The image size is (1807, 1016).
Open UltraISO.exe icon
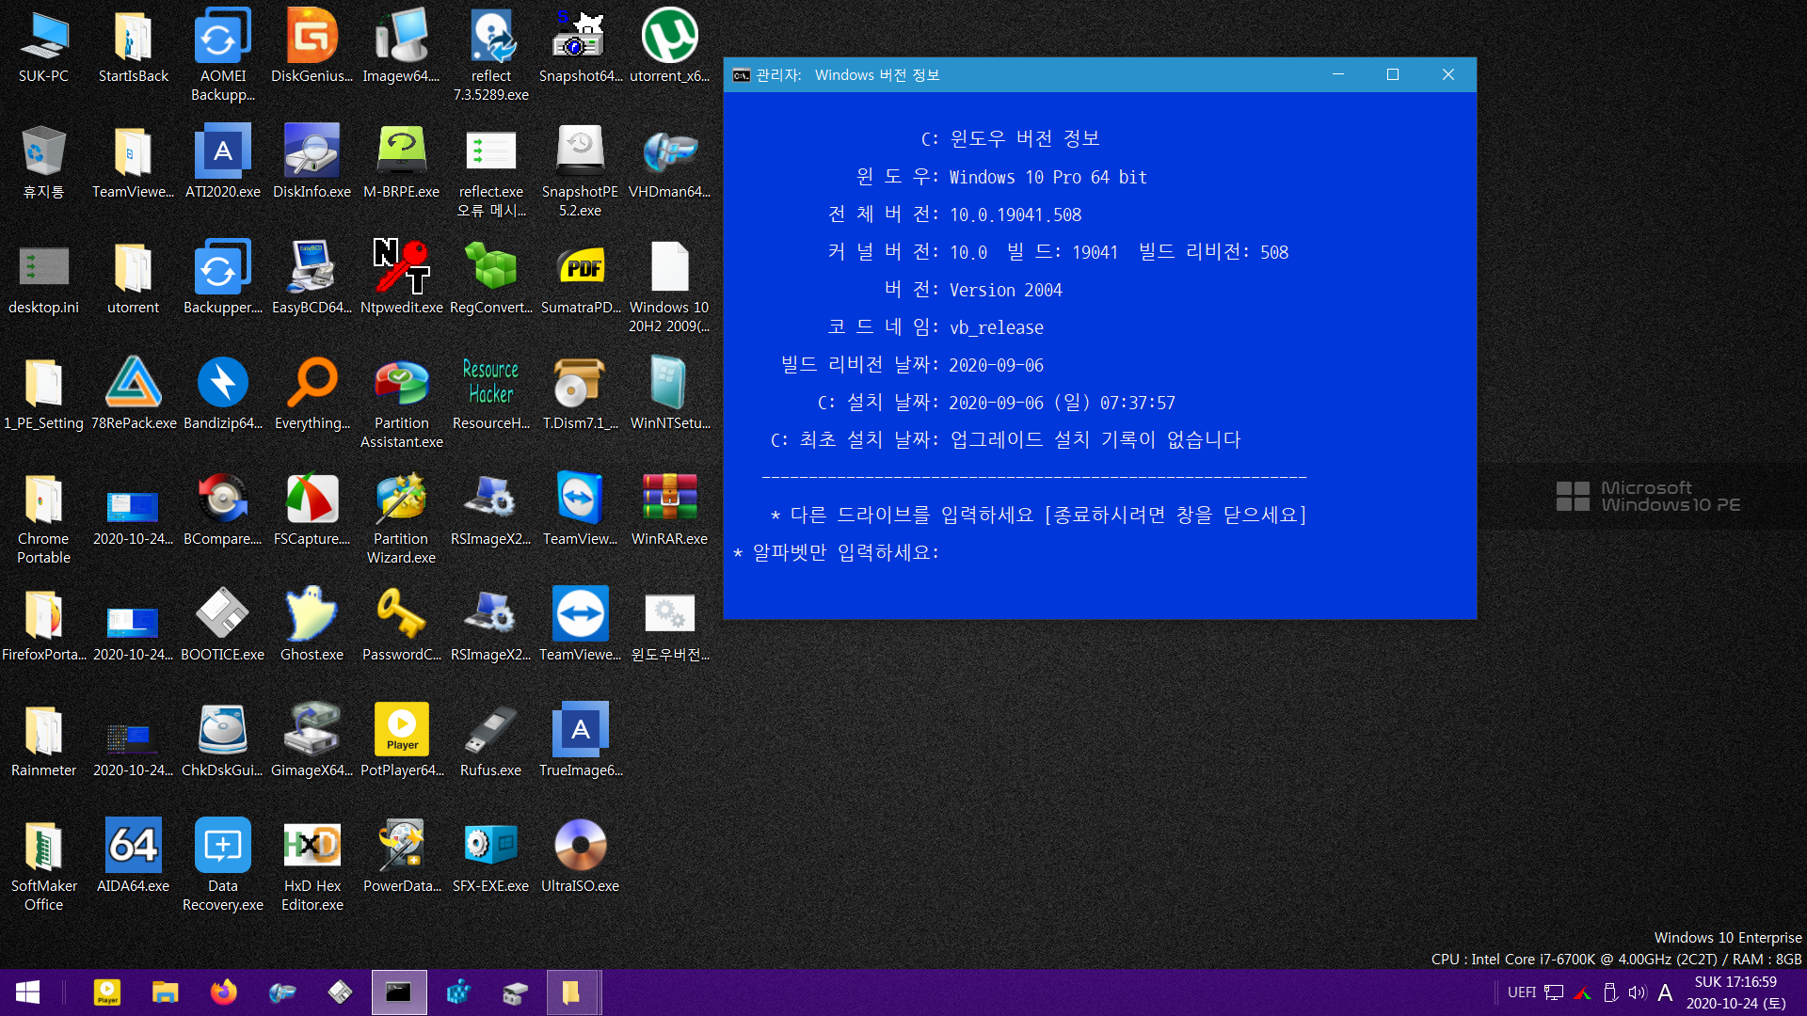click(x=580, y=856)
